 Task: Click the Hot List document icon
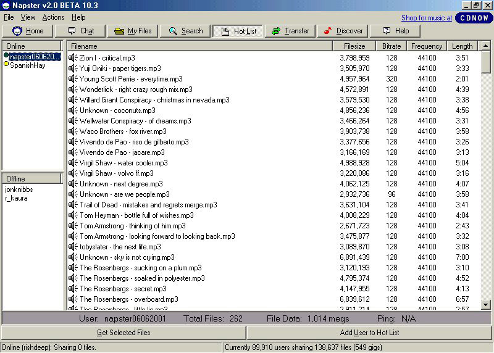point(225,31)
